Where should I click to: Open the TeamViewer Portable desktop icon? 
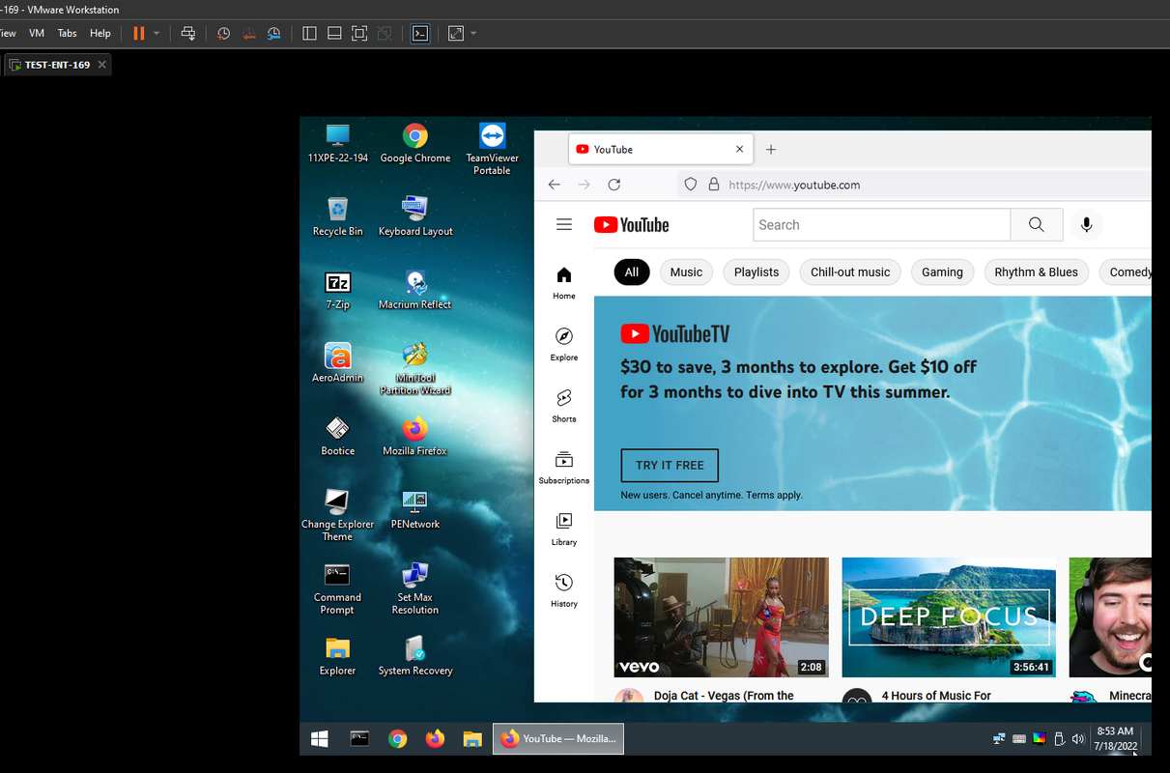click(x=492, y=149)
